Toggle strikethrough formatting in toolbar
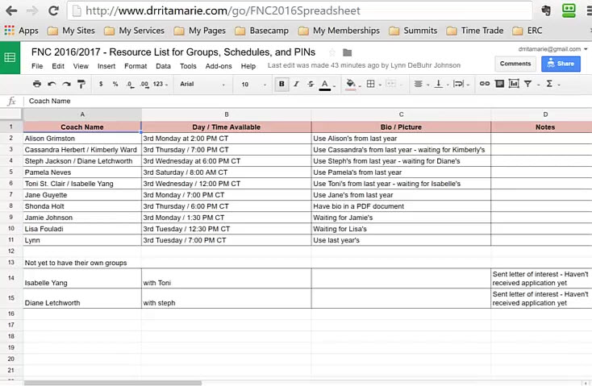The width and height of the screenshot is (592, 386). pos(311,84)
